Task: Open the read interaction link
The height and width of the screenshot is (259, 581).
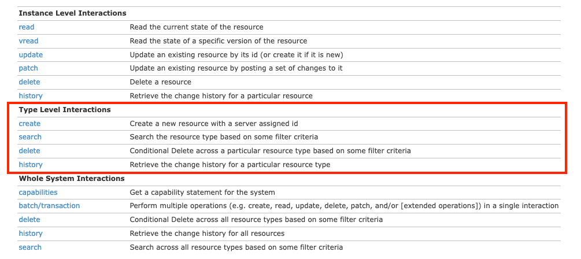Action: 27,27
